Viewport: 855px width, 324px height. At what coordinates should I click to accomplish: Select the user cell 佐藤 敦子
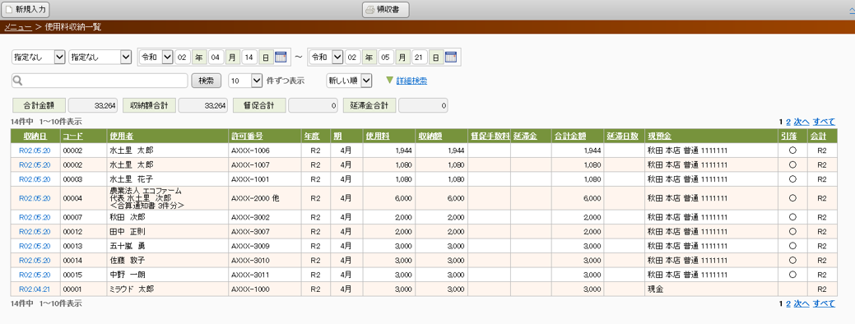(x=167, y=261)
